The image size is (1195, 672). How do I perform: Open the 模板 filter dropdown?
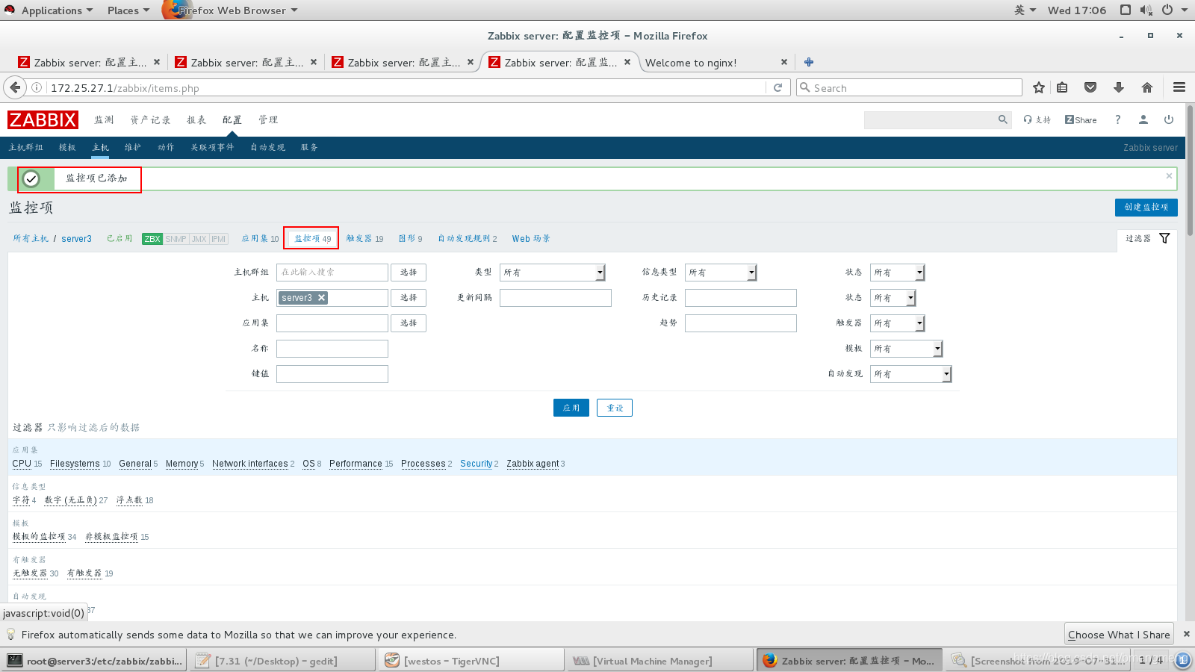click(x=906, y=349)
